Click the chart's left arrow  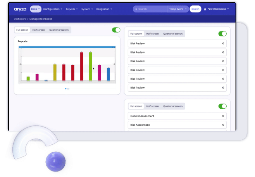coord(20,64)
